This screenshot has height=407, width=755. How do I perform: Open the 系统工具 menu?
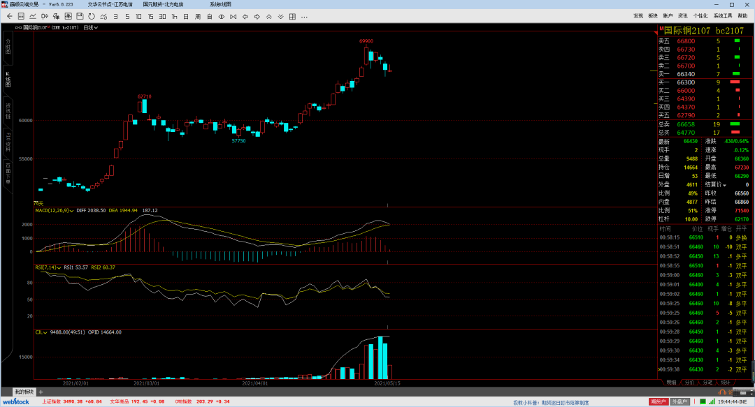click(723, 16)
